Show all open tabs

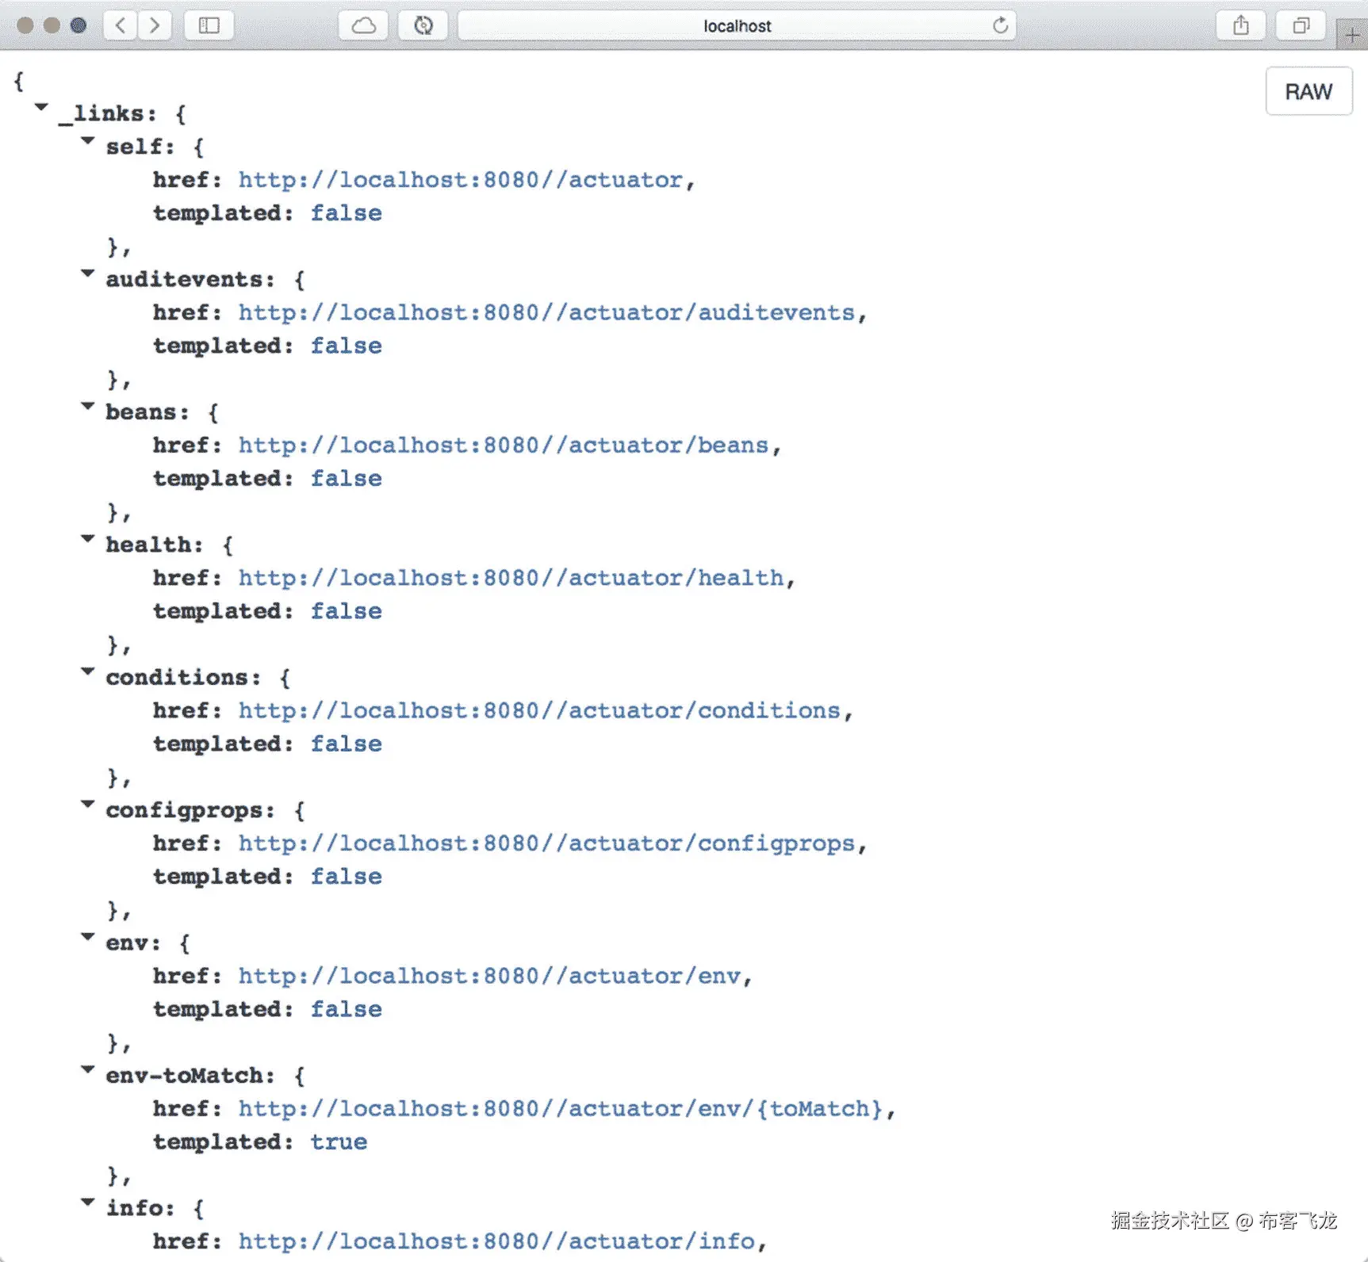pos(1301,25)
